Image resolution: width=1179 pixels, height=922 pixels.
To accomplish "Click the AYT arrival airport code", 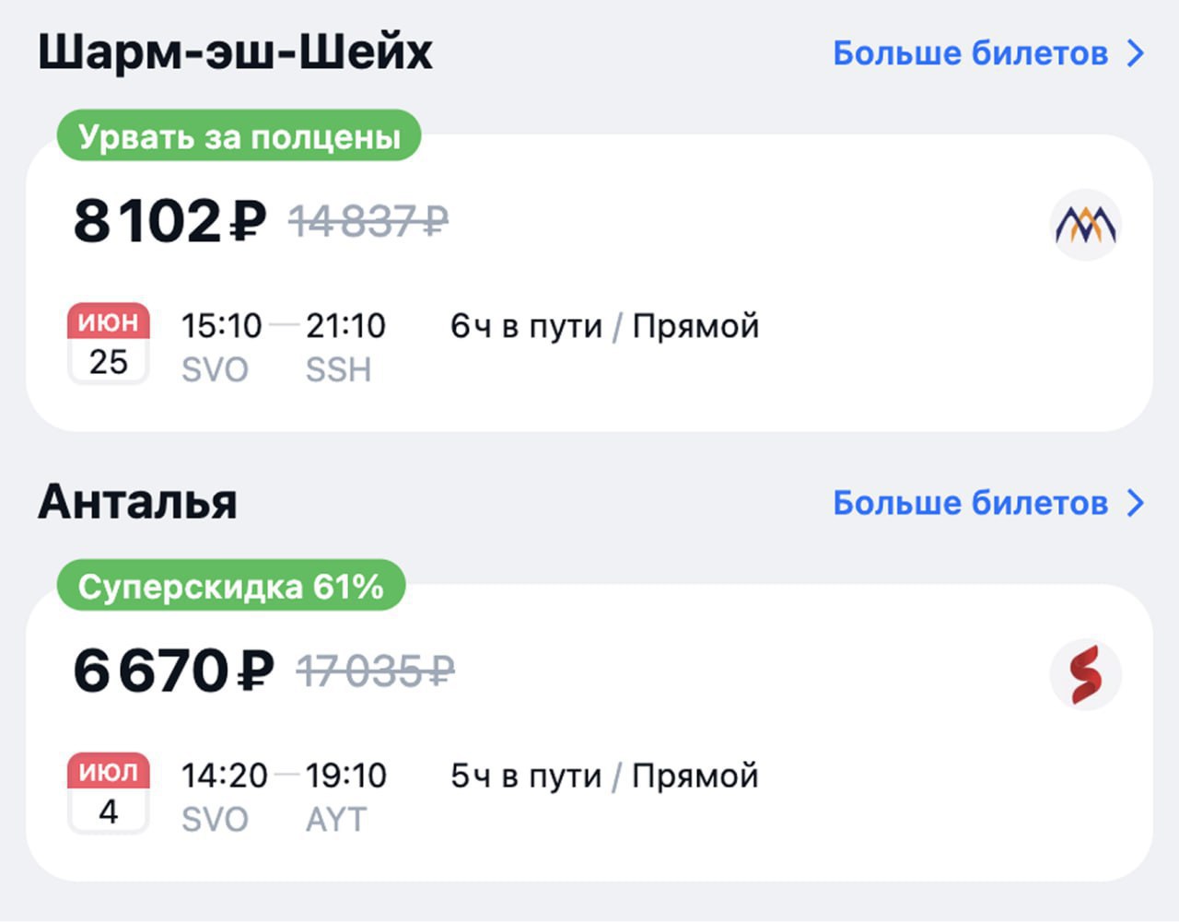I will pyautogui.click(x=336, y=819).
